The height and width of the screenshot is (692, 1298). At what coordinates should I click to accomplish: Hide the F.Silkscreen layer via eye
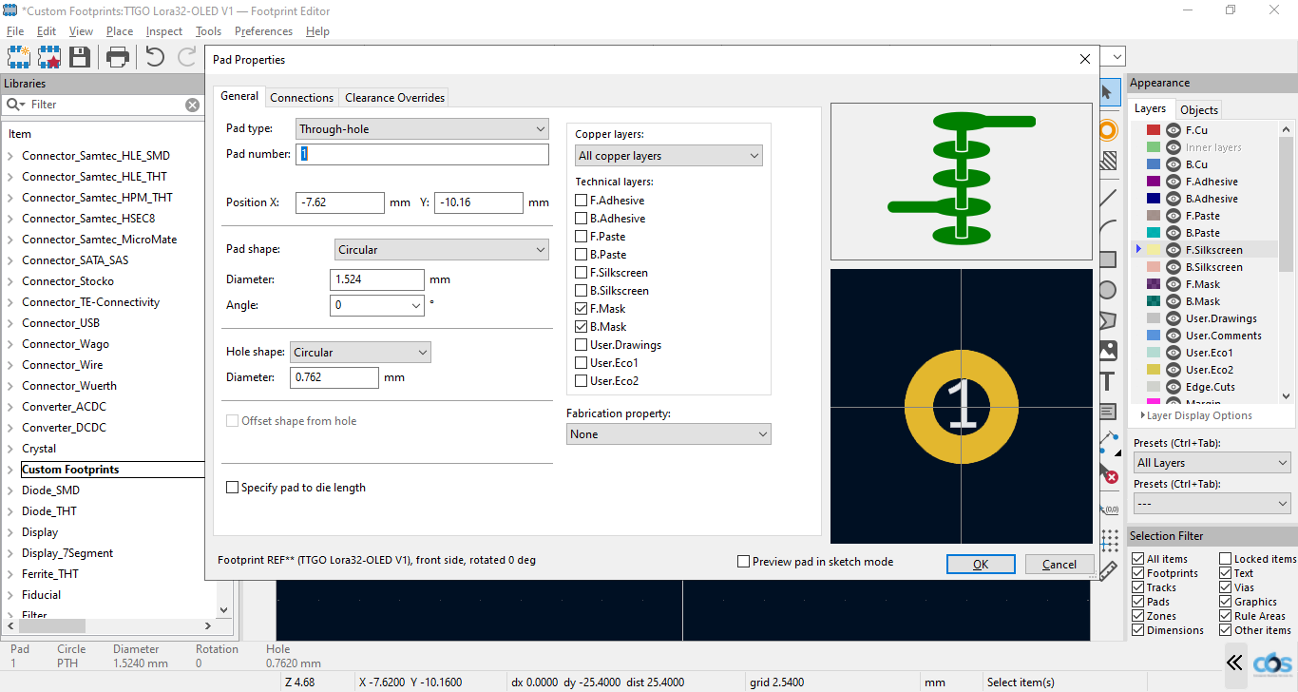point(1174,250)
